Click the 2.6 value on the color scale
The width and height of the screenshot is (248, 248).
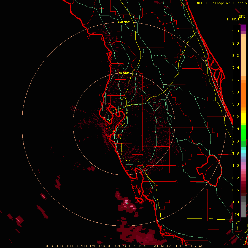pos(236,141)
